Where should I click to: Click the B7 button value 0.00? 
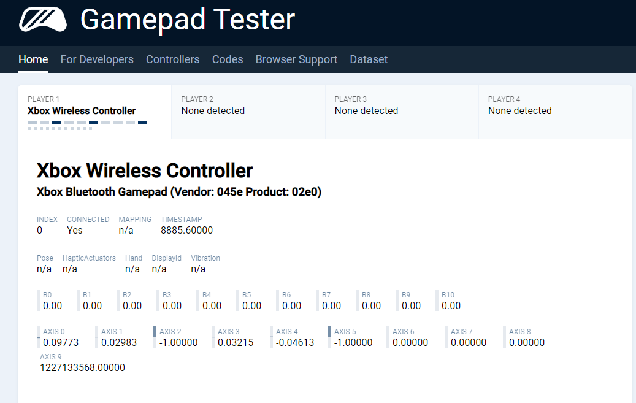coord(331,305)
